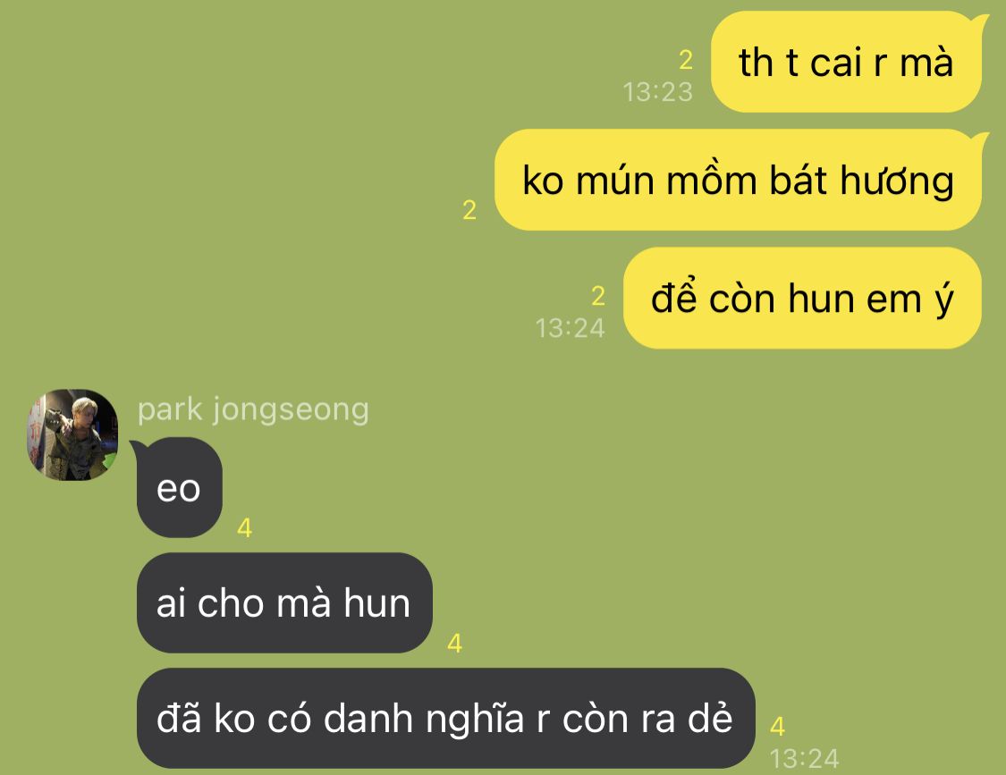Viewport: 1006px width, 775px height.
Task: Click unread count 2 beside 'để còn hun em ý'
Action: (598, 297)
